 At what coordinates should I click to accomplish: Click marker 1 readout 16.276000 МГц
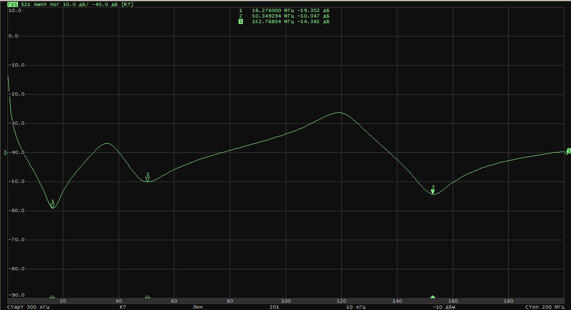point(273,10)
